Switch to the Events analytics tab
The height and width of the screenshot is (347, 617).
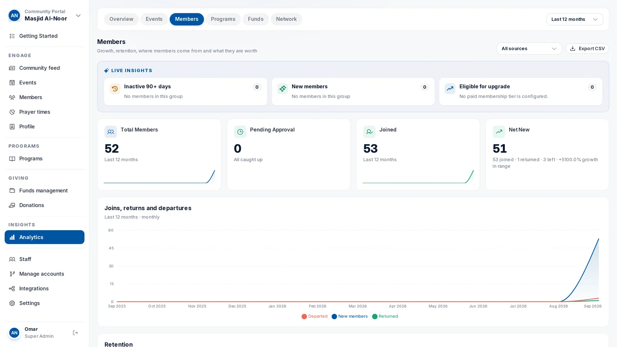point(154,19)
